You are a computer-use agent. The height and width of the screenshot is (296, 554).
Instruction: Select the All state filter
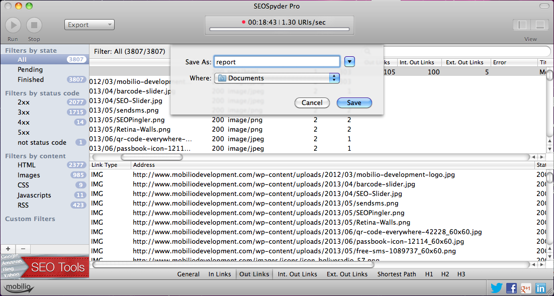(x=45, y=60)
